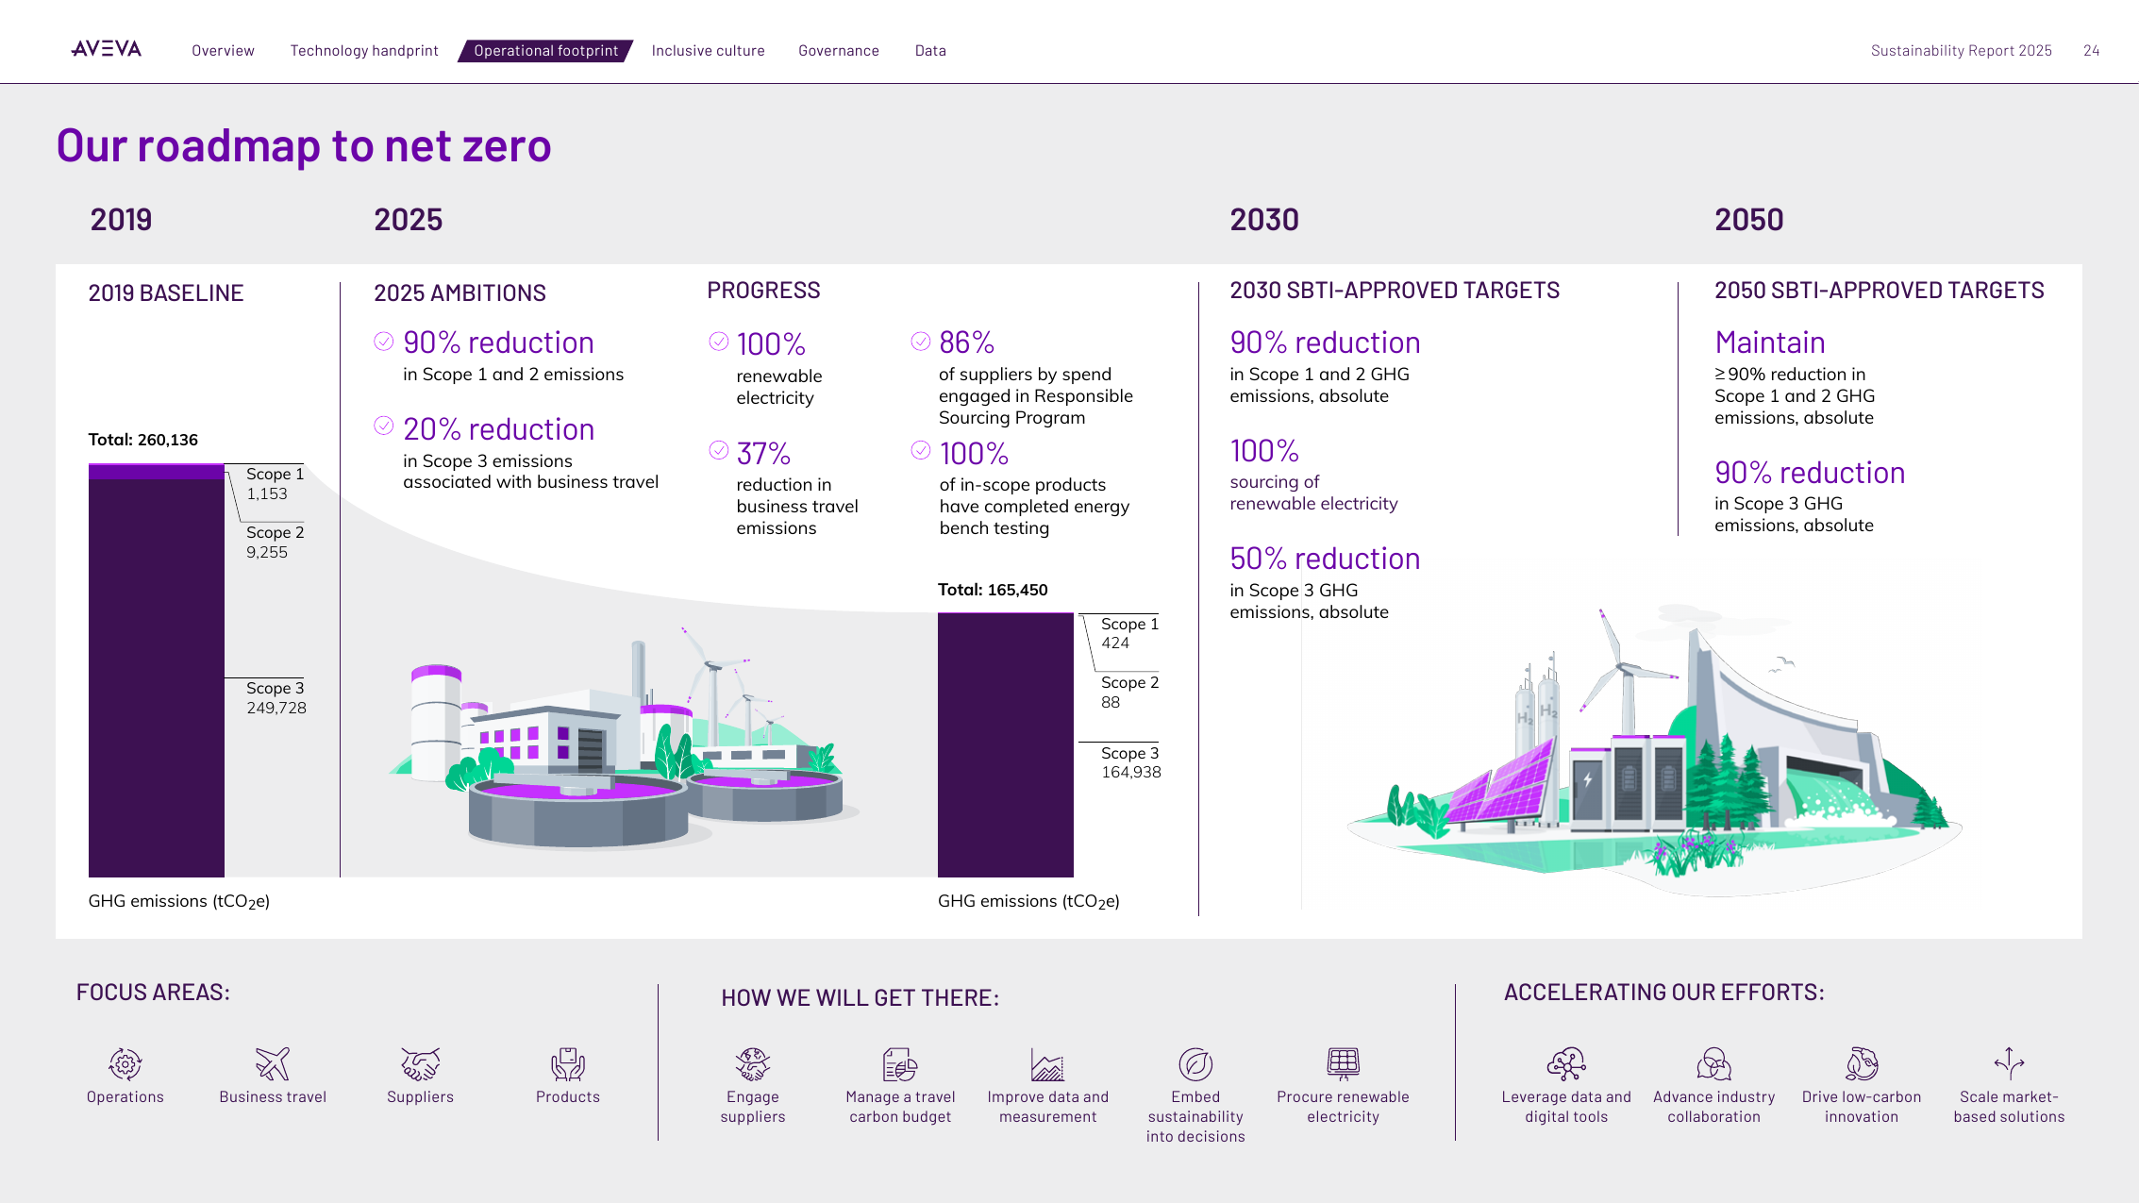Click checkmark beside 100% in-scope products
The image size is (2139, 1203).
click(921, 450)
